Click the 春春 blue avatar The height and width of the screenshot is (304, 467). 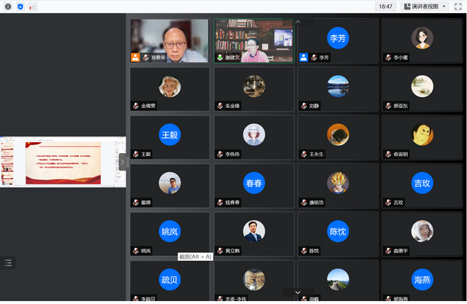pyautogui.click(x=254, y=183)
